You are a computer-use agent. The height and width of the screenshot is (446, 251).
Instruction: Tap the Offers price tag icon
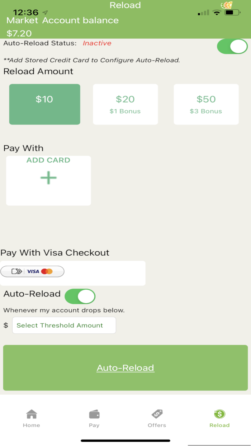[157, 414]
